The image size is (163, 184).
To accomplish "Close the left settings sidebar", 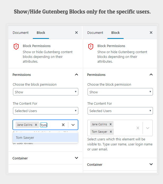I will point(76,33).
